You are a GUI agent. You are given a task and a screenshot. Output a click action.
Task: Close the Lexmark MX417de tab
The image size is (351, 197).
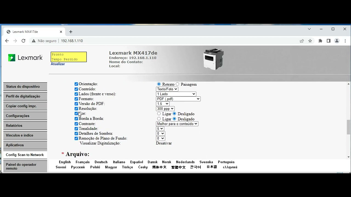(61, 32)
